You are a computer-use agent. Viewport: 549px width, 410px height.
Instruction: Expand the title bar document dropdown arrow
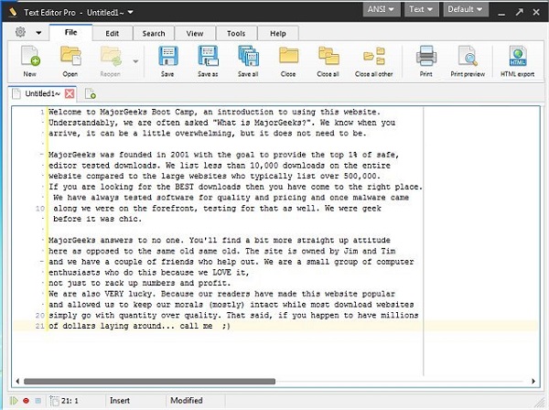130,12
